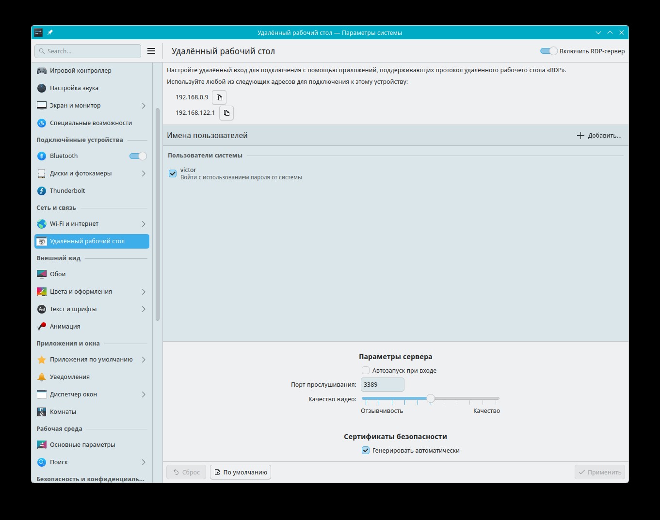Copy the 192.168.0.9 address
The image size is (660, 520).
pos(219,97)
